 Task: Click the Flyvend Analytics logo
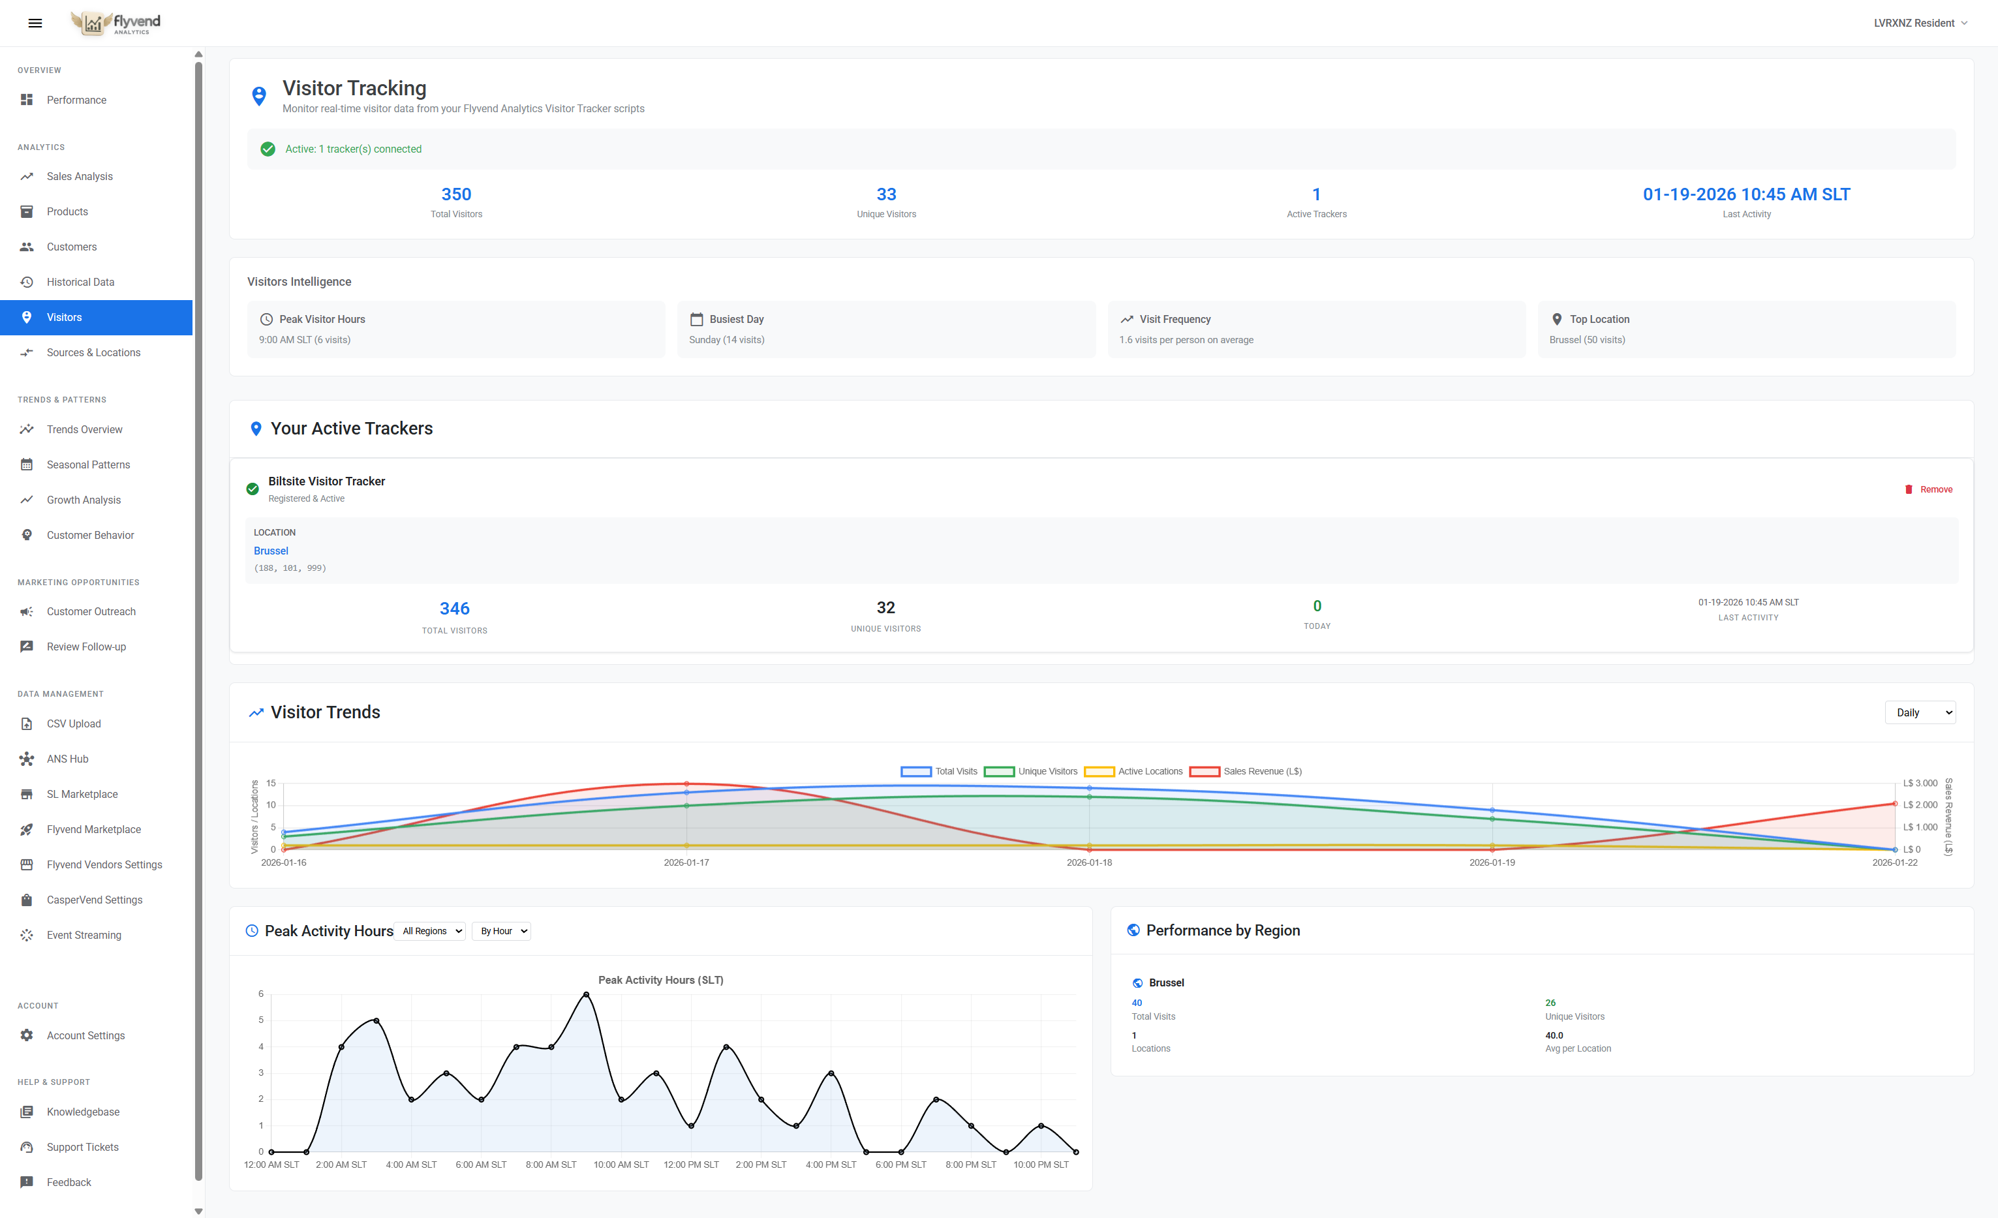[x=114, y=23]
